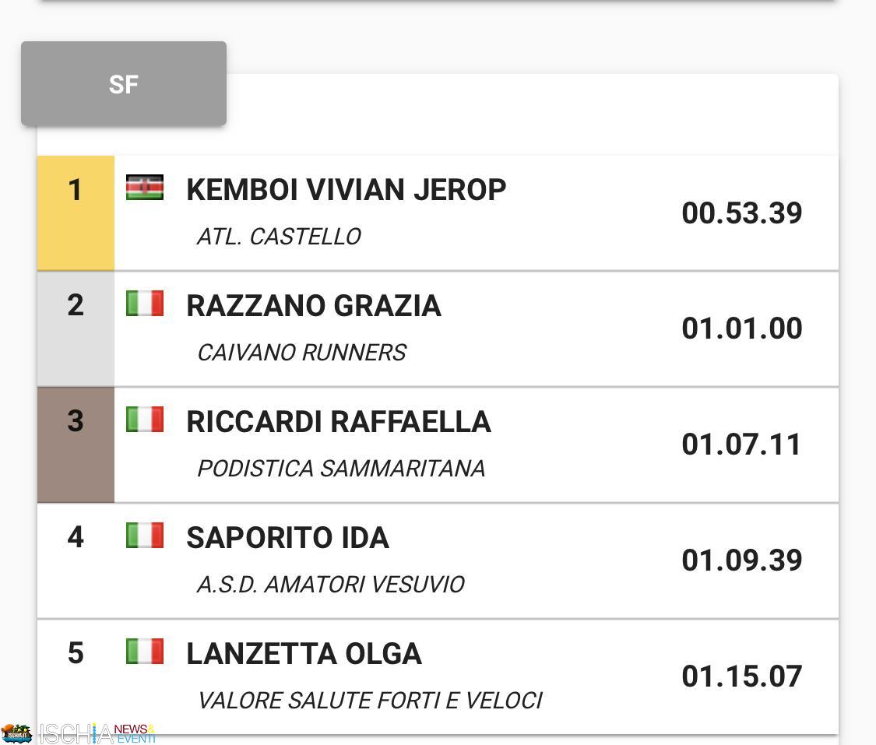Click the Italian flag beside Lanzetta Olga
Image resolution: width=876 pixels, height=745 pixels.
coord(145,651)
